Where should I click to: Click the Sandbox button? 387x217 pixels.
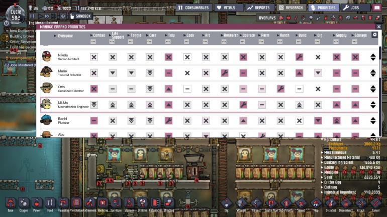[x=80, y=16]
